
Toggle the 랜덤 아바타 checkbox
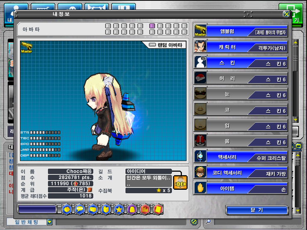point(152,45)
